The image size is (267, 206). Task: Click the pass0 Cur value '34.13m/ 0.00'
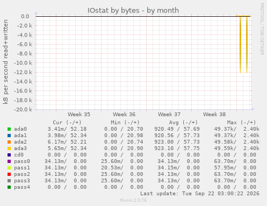click(66, 161)
